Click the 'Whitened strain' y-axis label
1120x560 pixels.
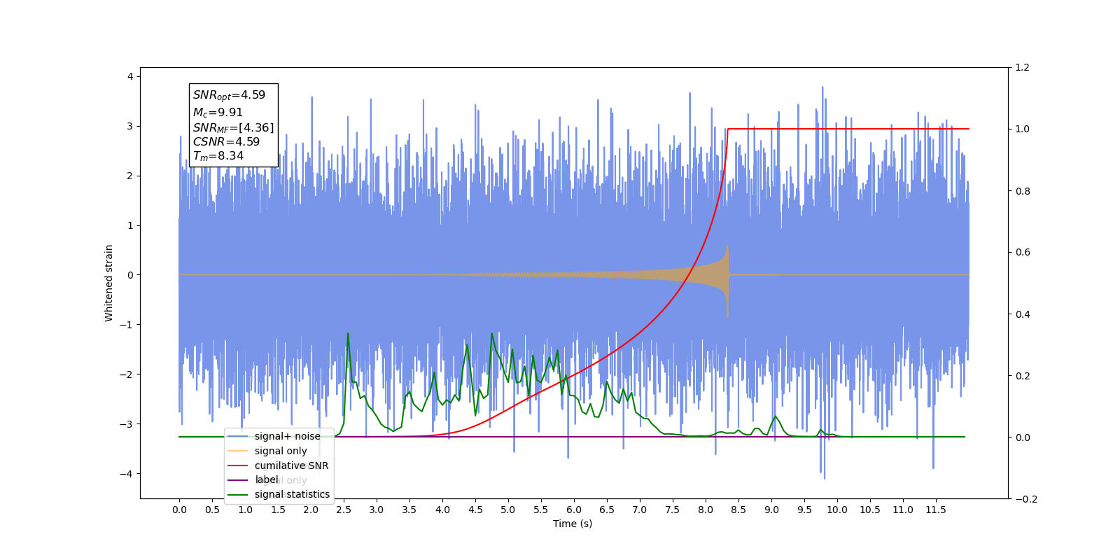tap(108, 283)
